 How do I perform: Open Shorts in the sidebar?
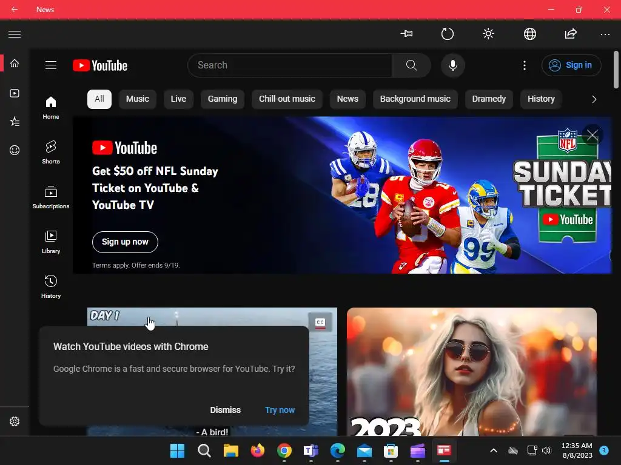[51, 152]
